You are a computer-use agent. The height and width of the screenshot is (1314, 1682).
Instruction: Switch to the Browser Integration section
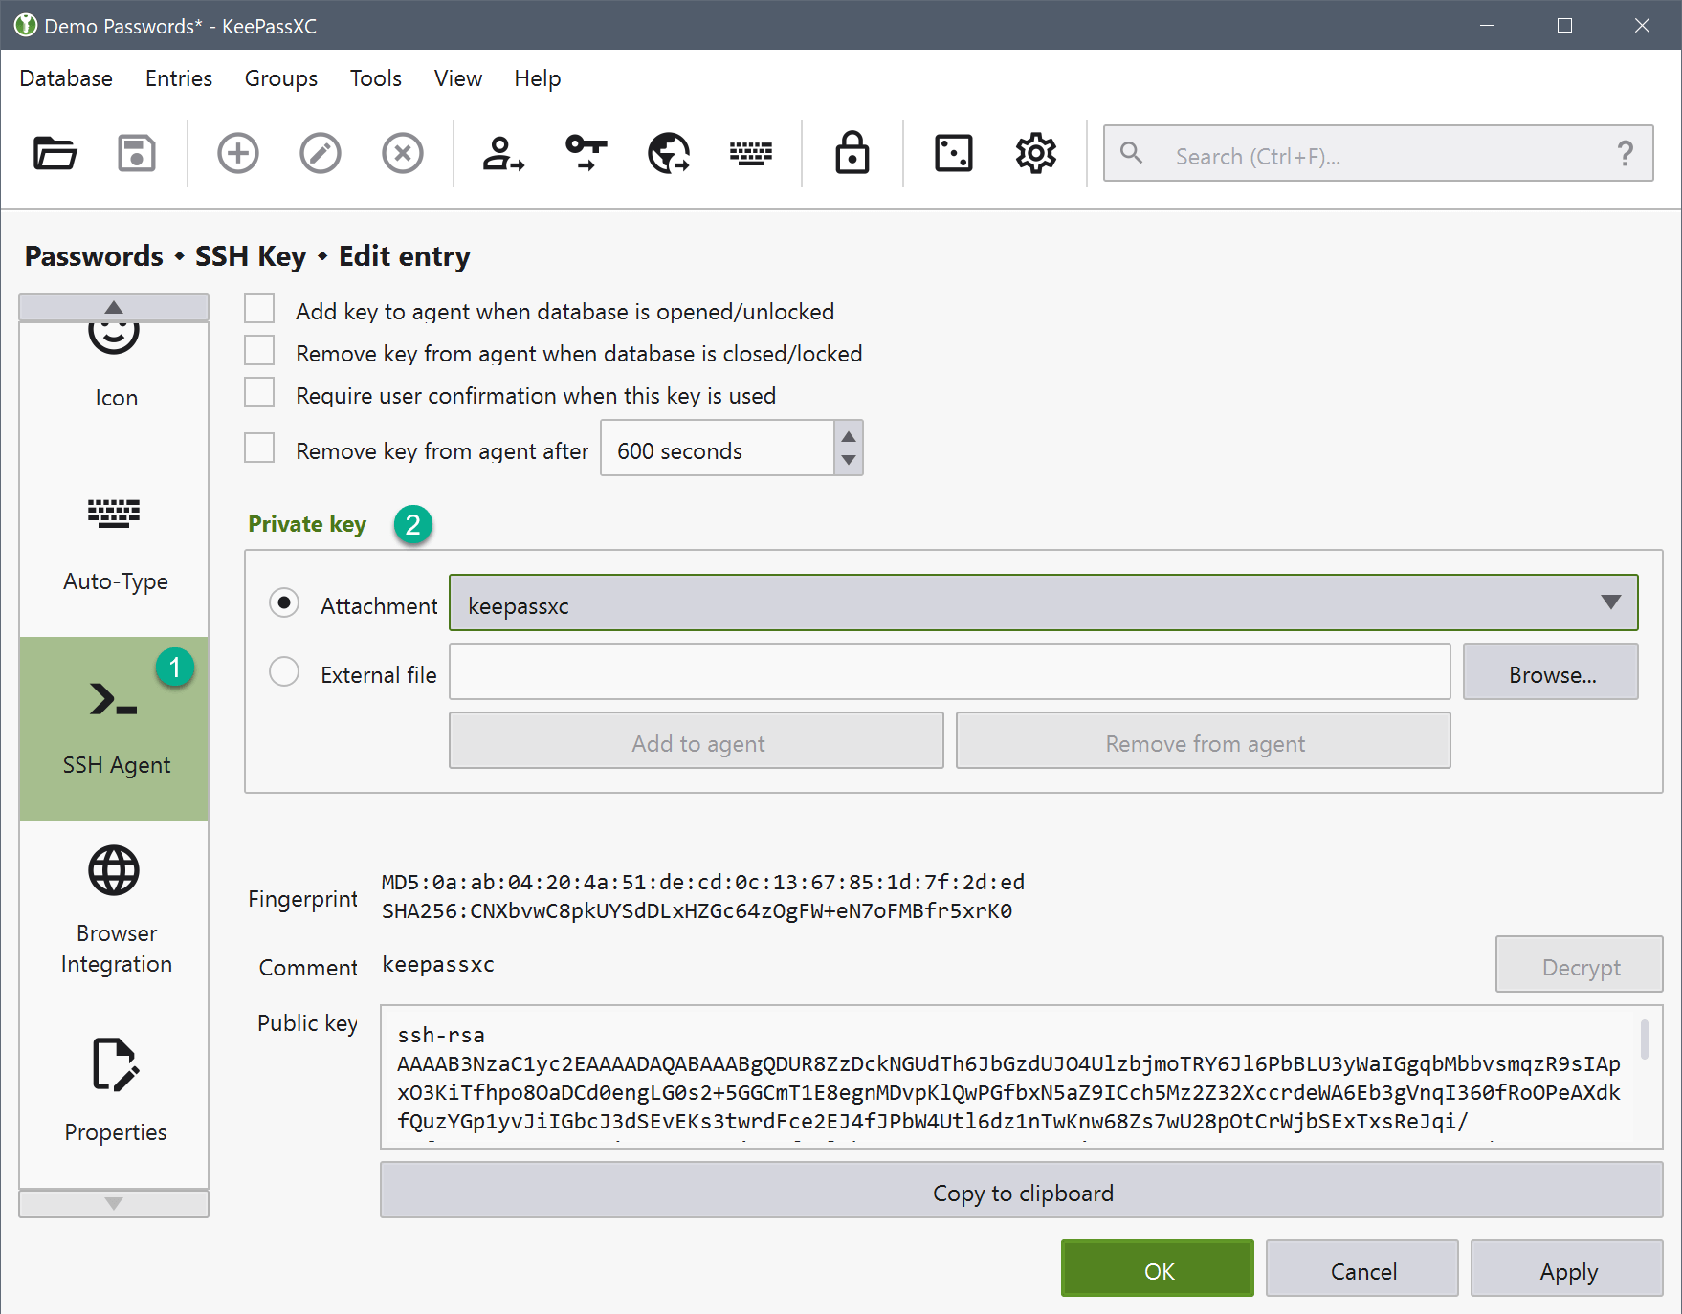pyautogui.click(x=115, y=909)
